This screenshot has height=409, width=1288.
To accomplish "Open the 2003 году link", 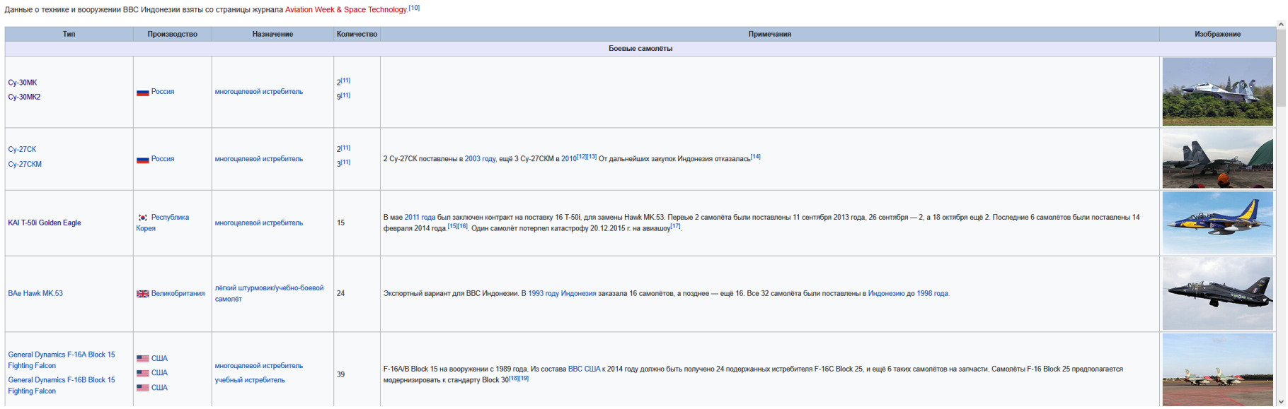I will click(481, 159).
